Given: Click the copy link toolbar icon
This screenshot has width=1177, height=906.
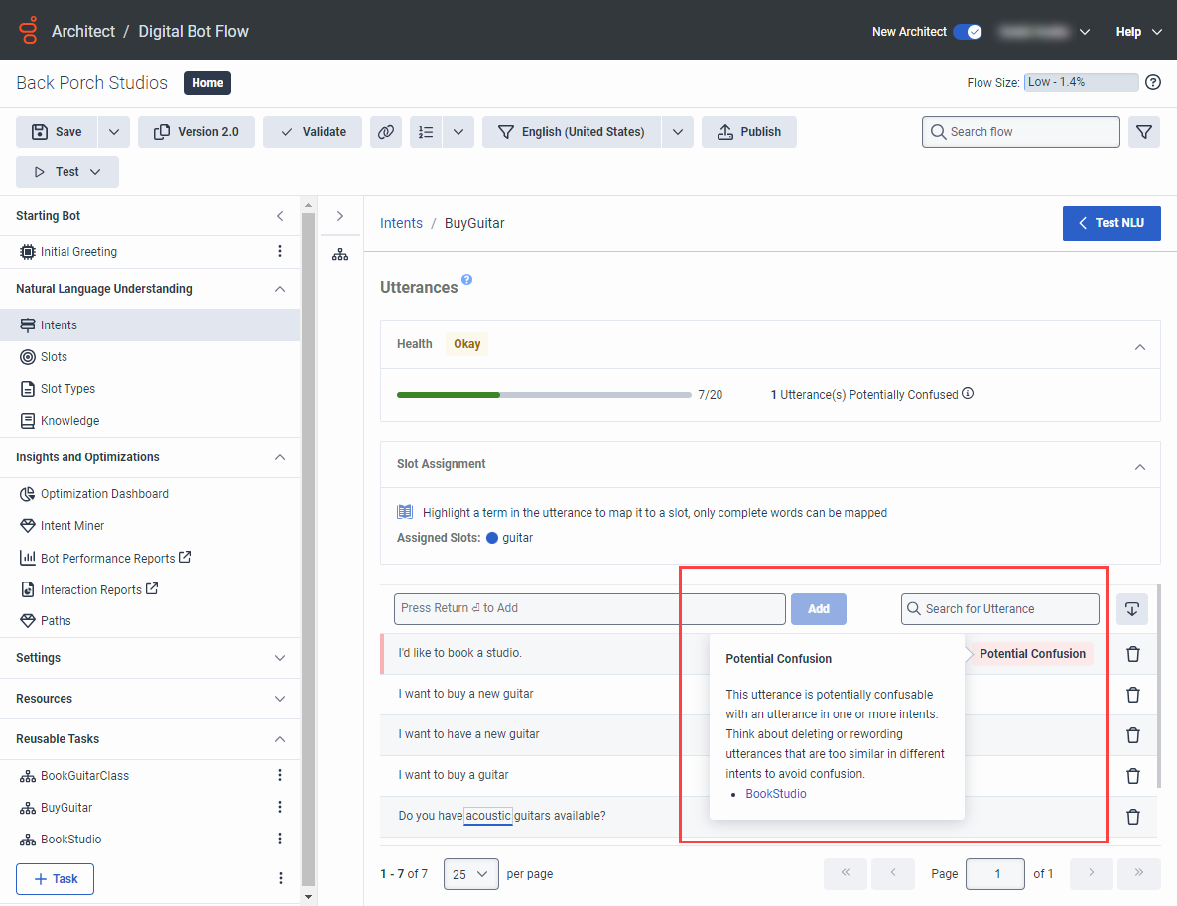Looking at the screenshot, I should [386, 131].
